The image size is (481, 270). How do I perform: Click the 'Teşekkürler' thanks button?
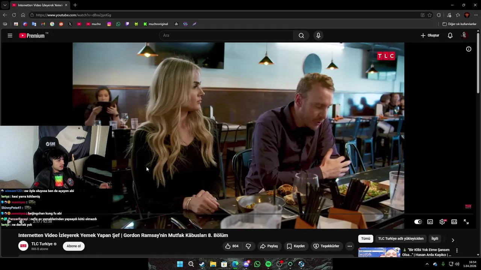(x=327, y=246)
